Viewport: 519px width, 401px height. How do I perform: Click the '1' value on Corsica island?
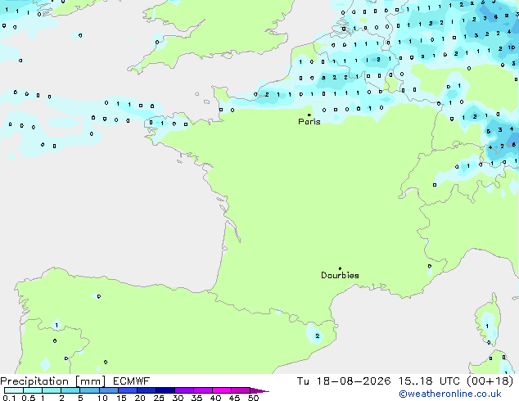click(487, 327)
